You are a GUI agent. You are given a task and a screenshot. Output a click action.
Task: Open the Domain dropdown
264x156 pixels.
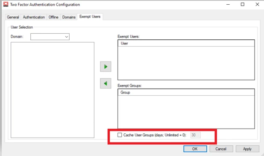50,37
